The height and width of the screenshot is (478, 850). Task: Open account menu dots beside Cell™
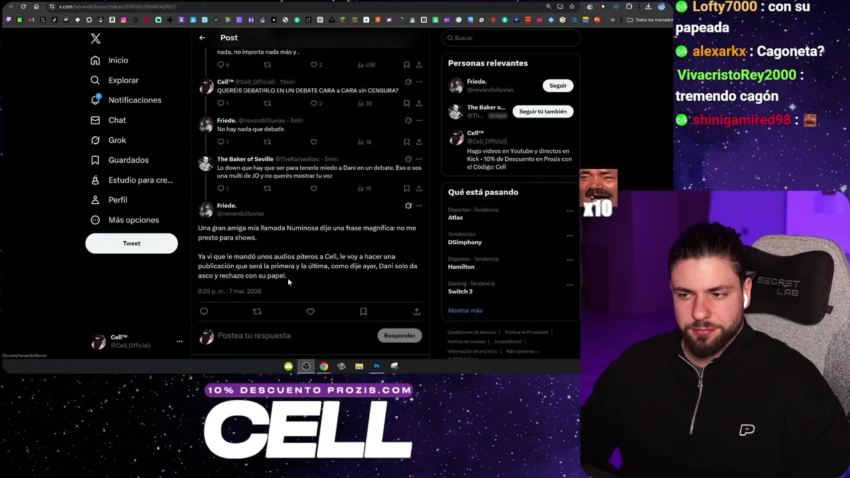tap(179, 341)
